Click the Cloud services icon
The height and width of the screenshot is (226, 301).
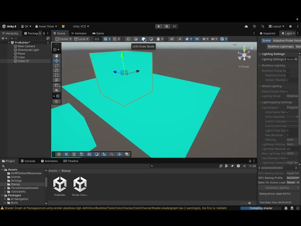[x=246, y=26]
